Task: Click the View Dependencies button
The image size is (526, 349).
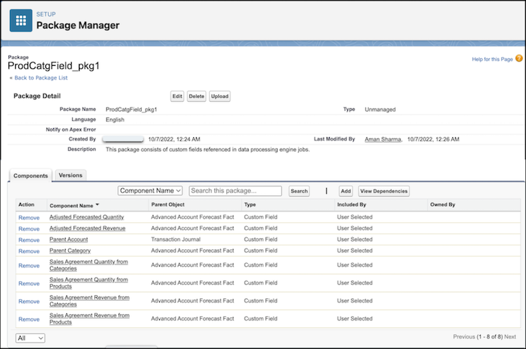Action: (x=384, y=191)
